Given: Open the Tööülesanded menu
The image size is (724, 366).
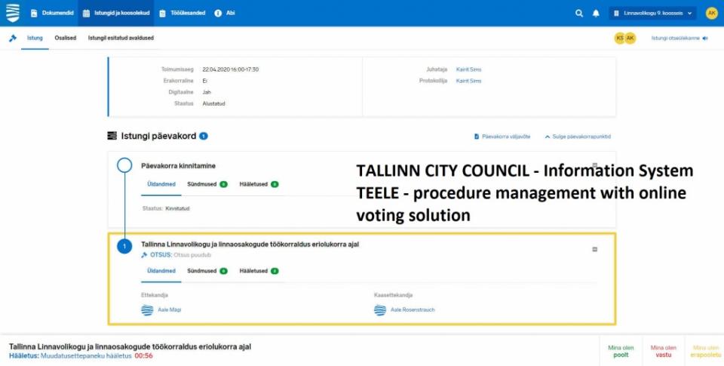Looking at the screenshot, I should point(182,13).
